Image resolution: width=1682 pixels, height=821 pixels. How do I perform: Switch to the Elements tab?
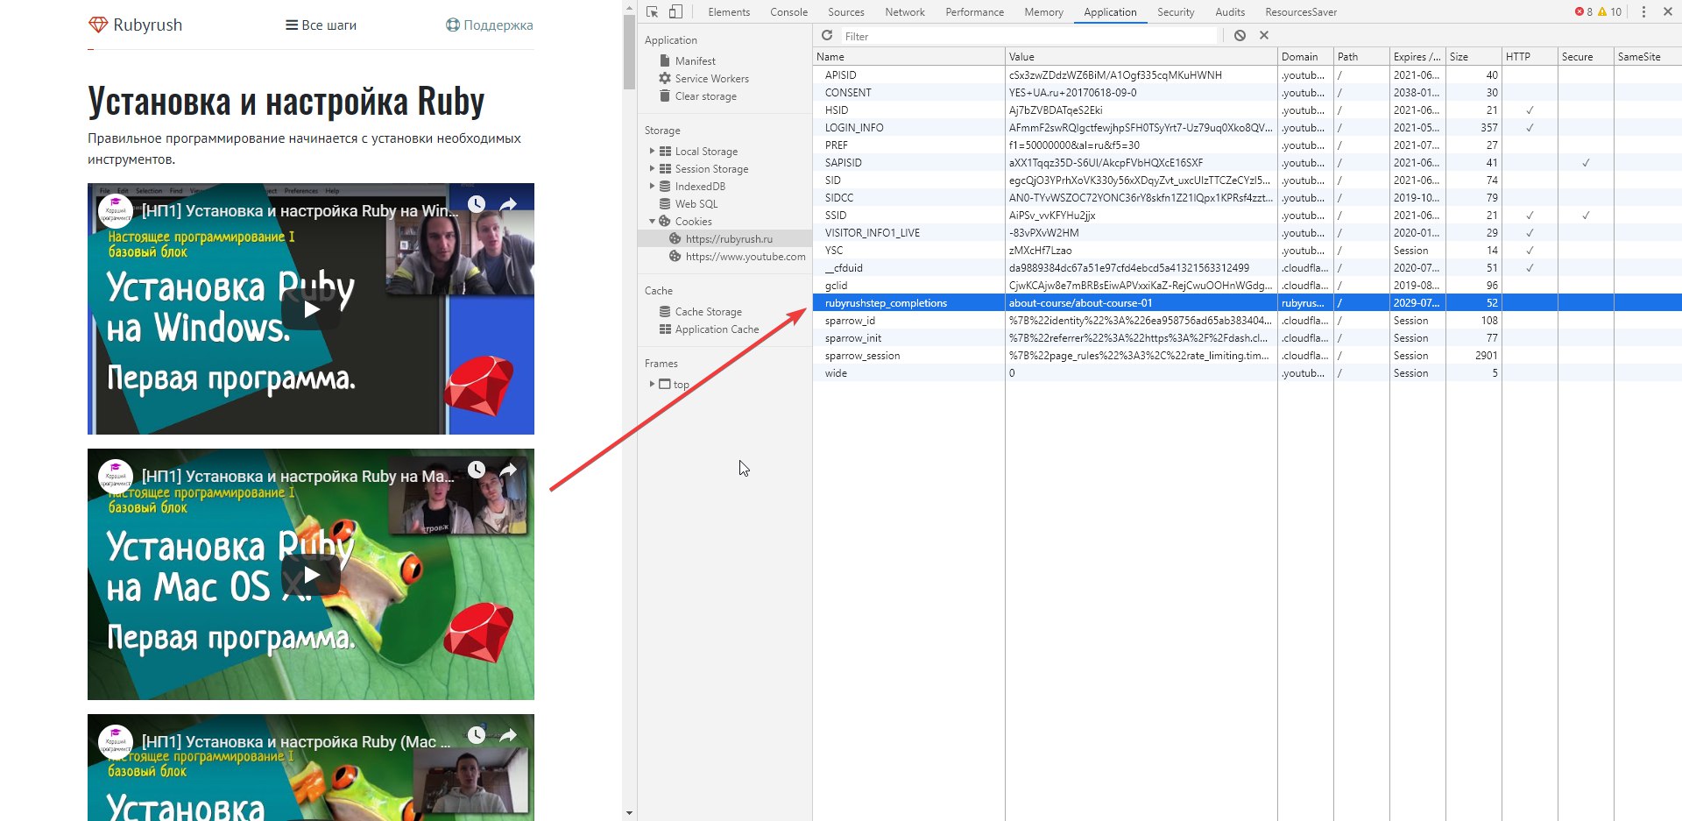click(x=729, y=11)
